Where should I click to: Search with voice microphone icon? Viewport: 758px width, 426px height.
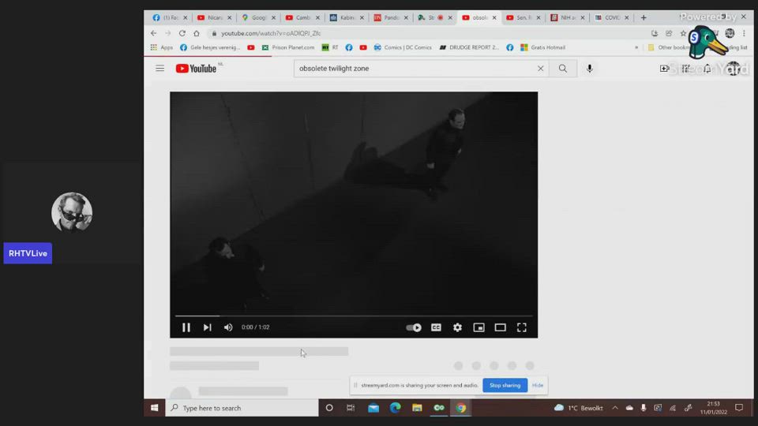coord(589,69)
